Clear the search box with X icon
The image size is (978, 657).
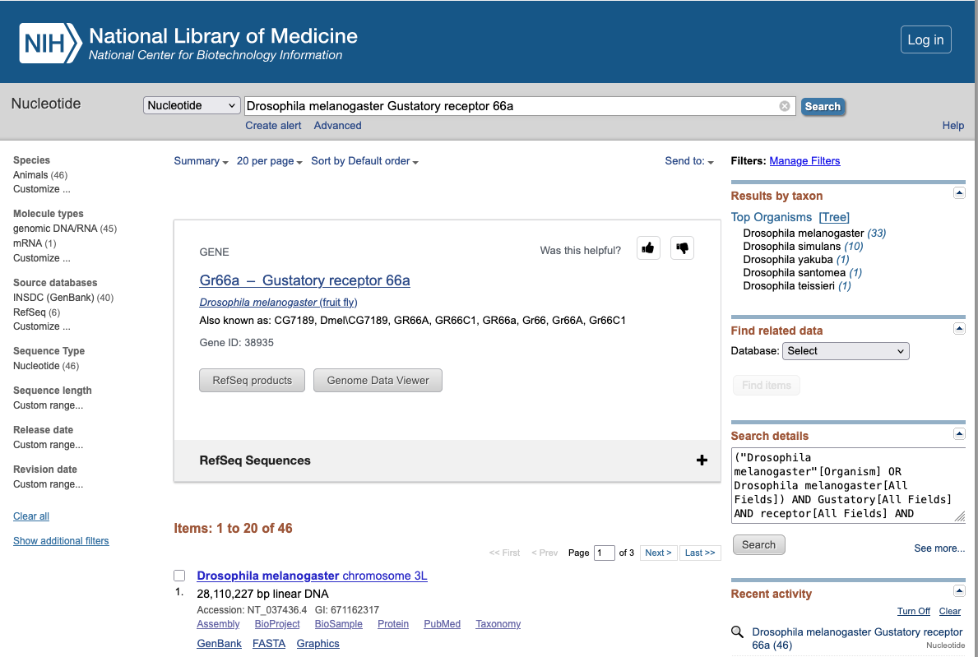(785, 106)
